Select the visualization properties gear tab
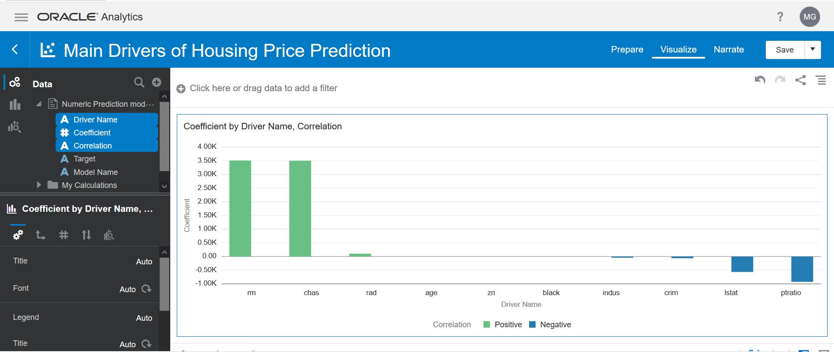834x352 pixels. 18,235
